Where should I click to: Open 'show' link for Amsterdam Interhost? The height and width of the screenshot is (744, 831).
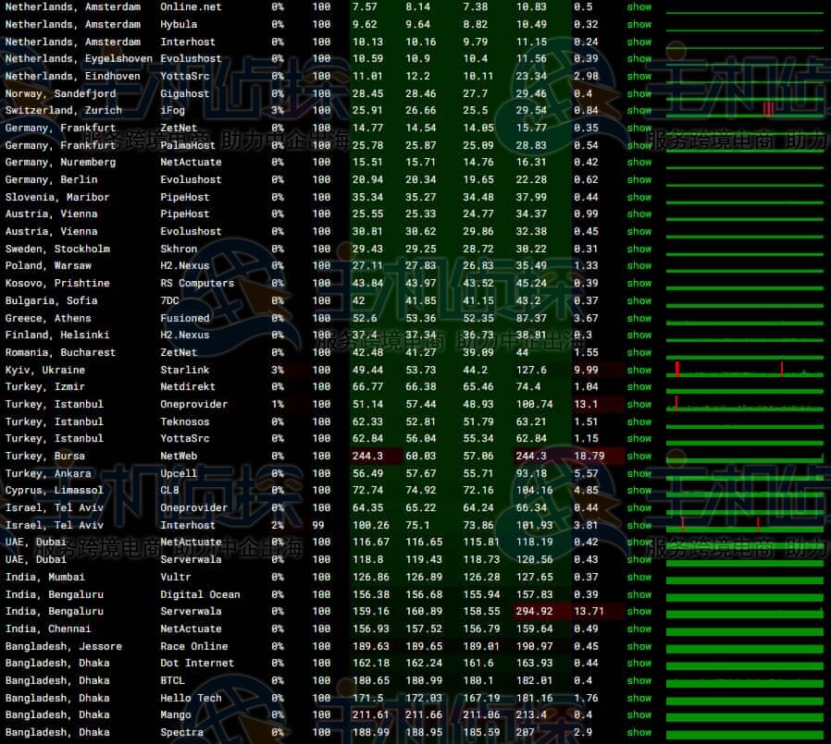coord(639,42)
